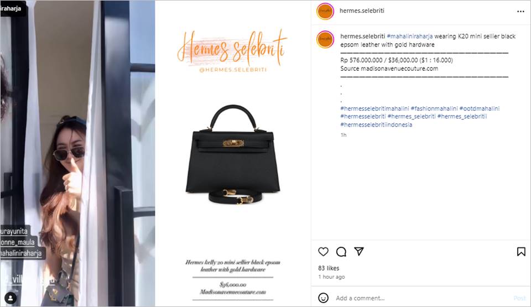The image size is (531, 307).
Task: Click the hermes.selebriti header profile avatar
Action: [325, 11]
